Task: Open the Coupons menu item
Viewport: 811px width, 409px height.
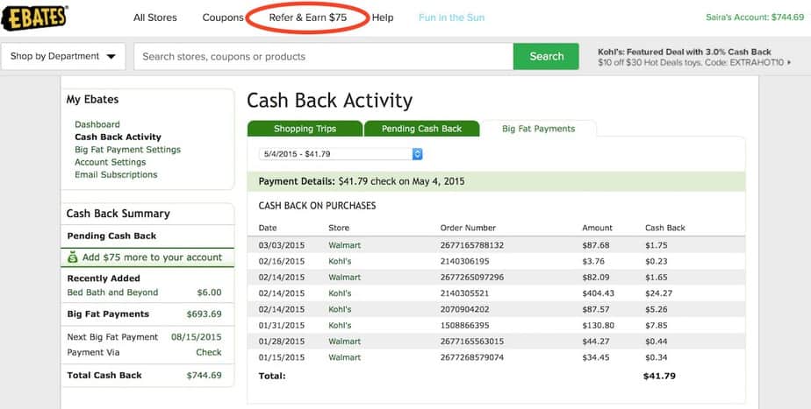Action: 223,18
